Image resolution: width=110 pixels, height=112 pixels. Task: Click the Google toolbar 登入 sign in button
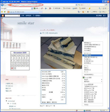coord(105,8)
